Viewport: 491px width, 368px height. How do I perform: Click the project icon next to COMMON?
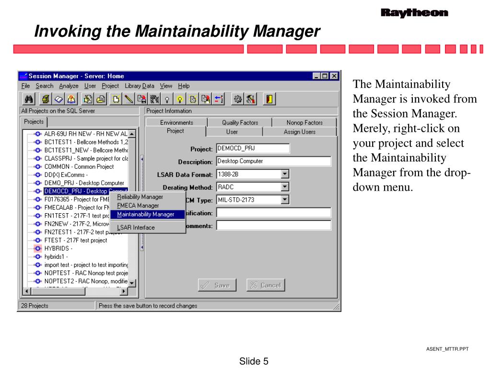38,166
